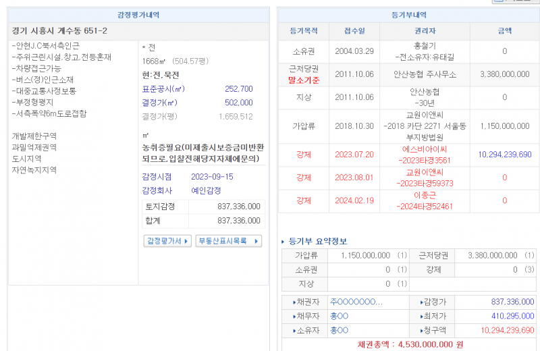Image resolution: width=540 pixels, height=351 pixels.
Task: Click the 감정평가내역 panel header
Action: coord(138,15)
